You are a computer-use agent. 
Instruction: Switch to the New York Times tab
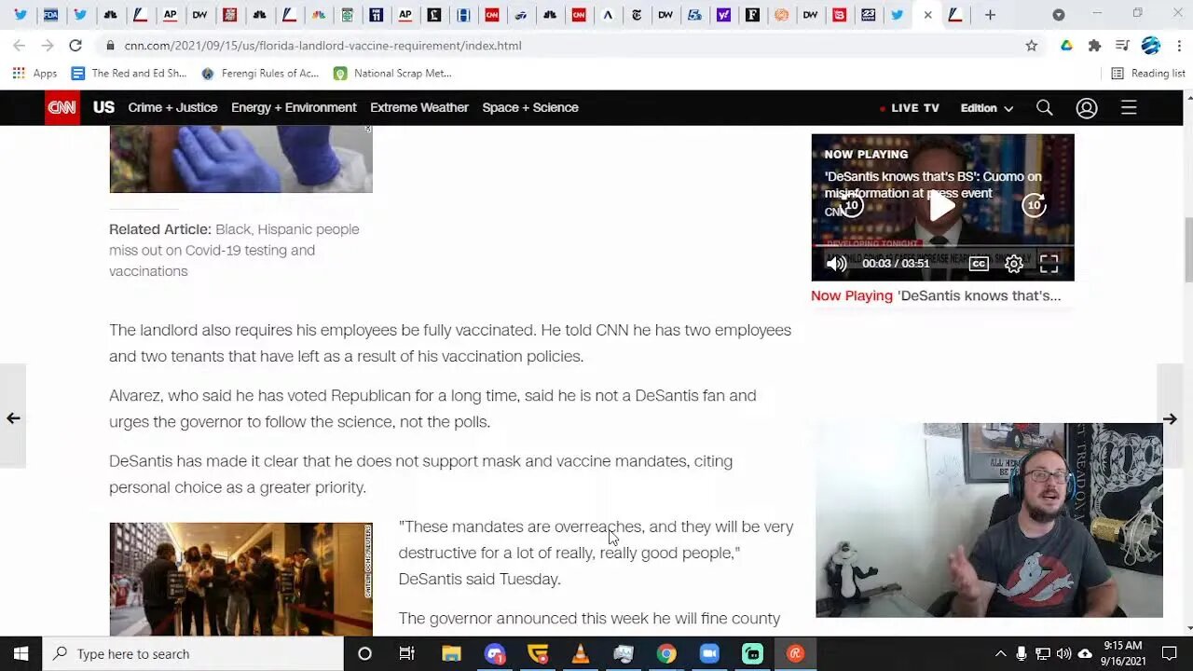637,15
